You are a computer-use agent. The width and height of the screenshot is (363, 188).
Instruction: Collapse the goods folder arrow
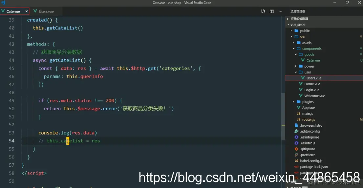coord(296,54)
